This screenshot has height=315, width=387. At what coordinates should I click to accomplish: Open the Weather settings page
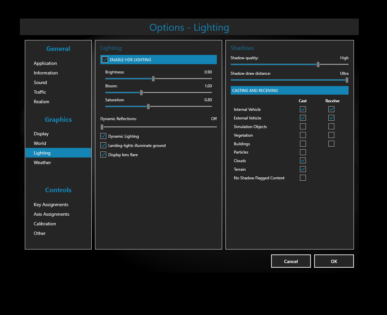(42, 163)
